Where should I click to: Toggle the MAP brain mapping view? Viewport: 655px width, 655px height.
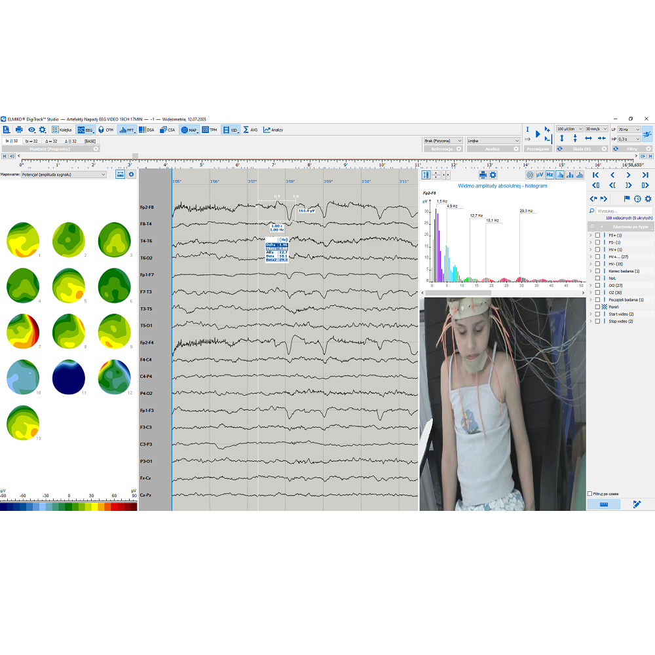(189, 130)
